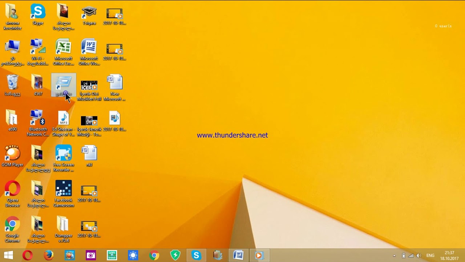The image size is (465, 262).
Task: Open Chrome from the taskbar
Action: [x=154, y=255]
